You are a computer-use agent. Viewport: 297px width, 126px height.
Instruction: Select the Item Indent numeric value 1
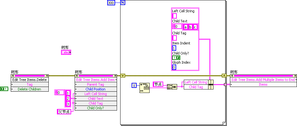point(174,48)
